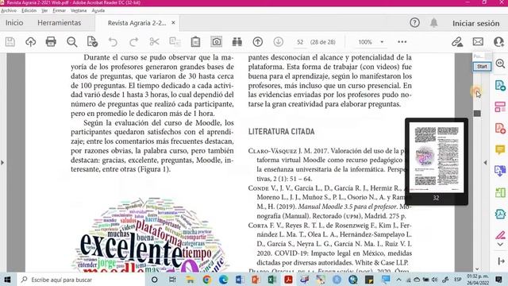The width and height of the screenshot is (508, 286).
Task: Click the vertical scrollbar thumb
Action: (477, 113)
